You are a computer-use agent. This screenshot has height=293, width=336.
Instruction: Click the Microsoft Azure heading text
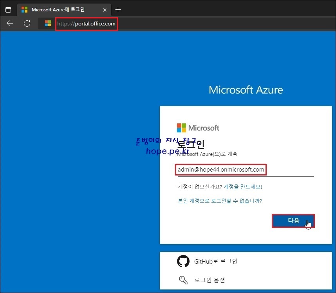tap(246, 90)
